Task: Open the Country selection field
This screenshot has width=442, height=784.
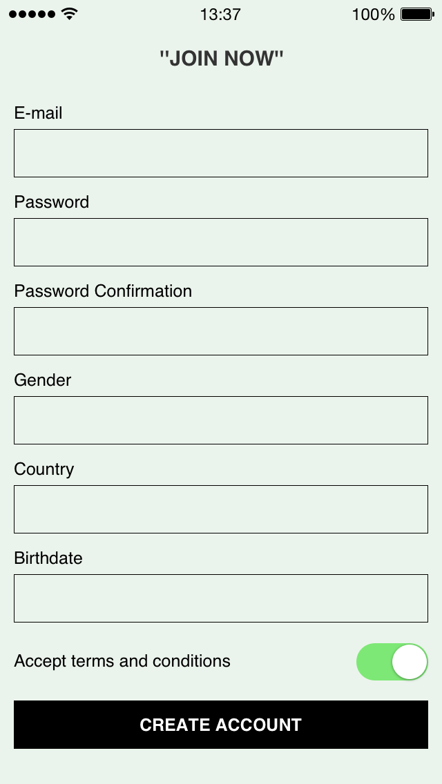Action: click(x=221, y=509)
